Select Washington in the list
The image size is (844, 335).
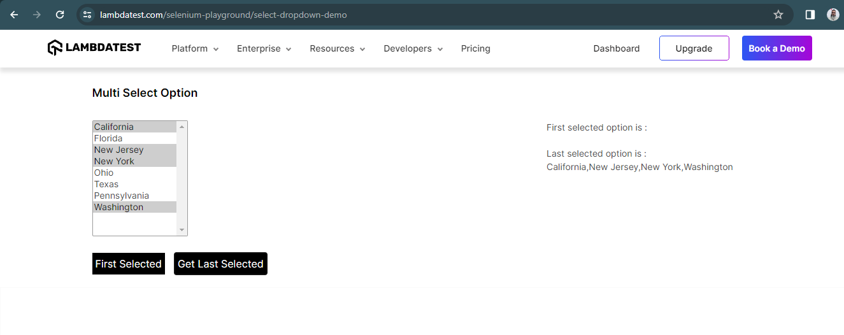[x=134, y=207]
